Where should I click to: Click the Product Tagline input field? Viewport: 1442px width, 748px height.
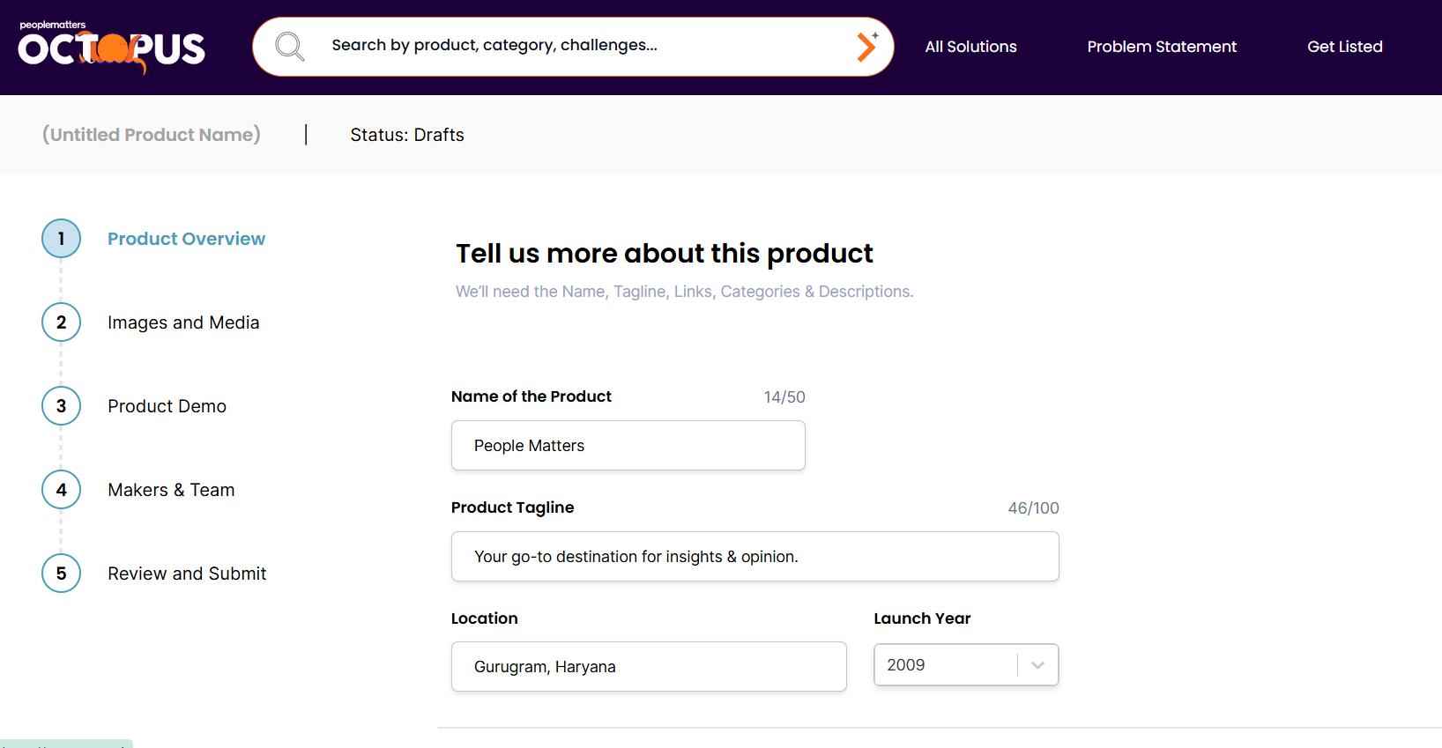coord(755,556)
